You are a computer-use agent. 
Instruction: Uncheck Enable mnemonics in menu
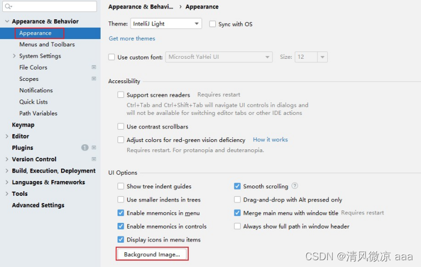121,213
